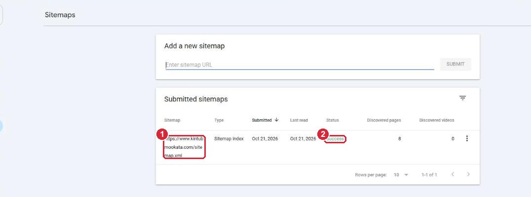Go to the previous page arrow
The width and height of the screenshot is (531, 197).
coord(453,174)
